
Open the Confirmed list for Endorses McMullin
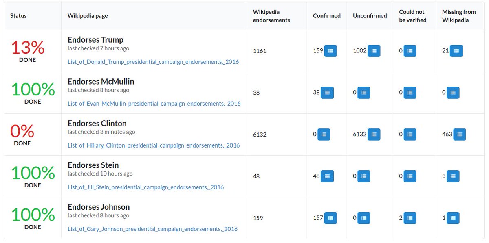[x=327, y=93]
